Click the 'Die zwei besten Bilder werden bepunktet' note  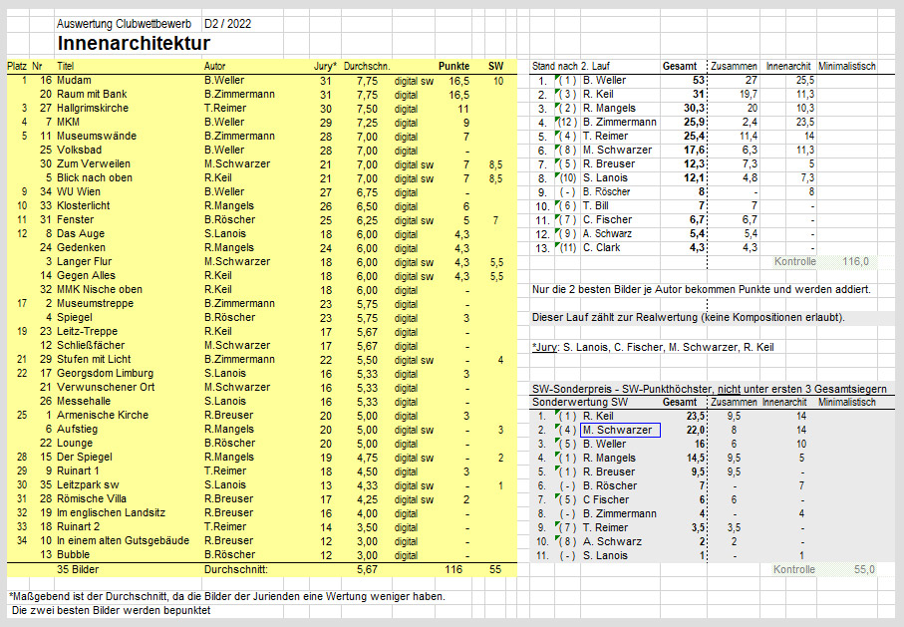click(x=111, y=610)
